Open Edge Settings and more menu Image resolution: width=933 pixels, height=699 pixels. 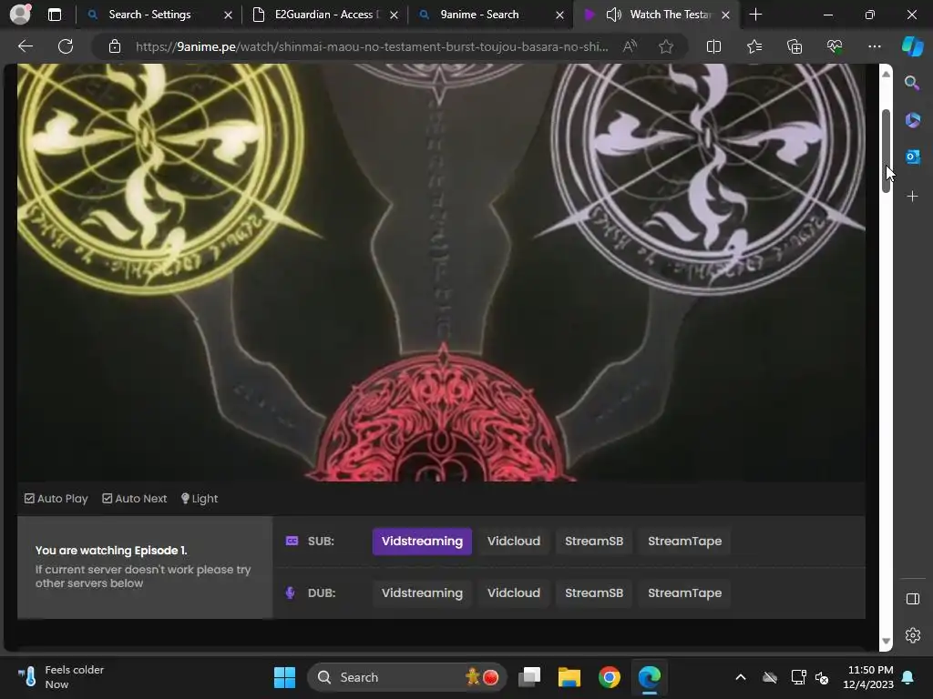[x=874, y=46]
